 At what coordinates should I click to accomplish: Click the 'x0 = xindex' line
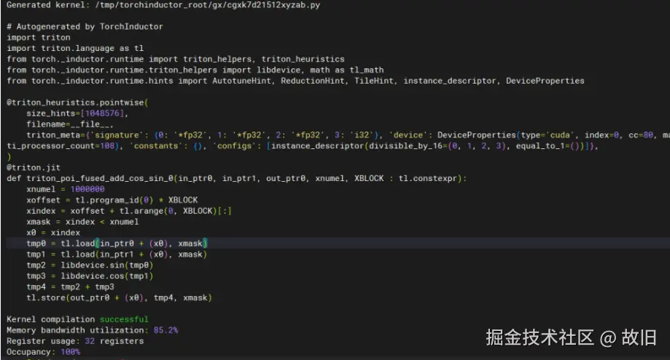click(x=53, y=233)
